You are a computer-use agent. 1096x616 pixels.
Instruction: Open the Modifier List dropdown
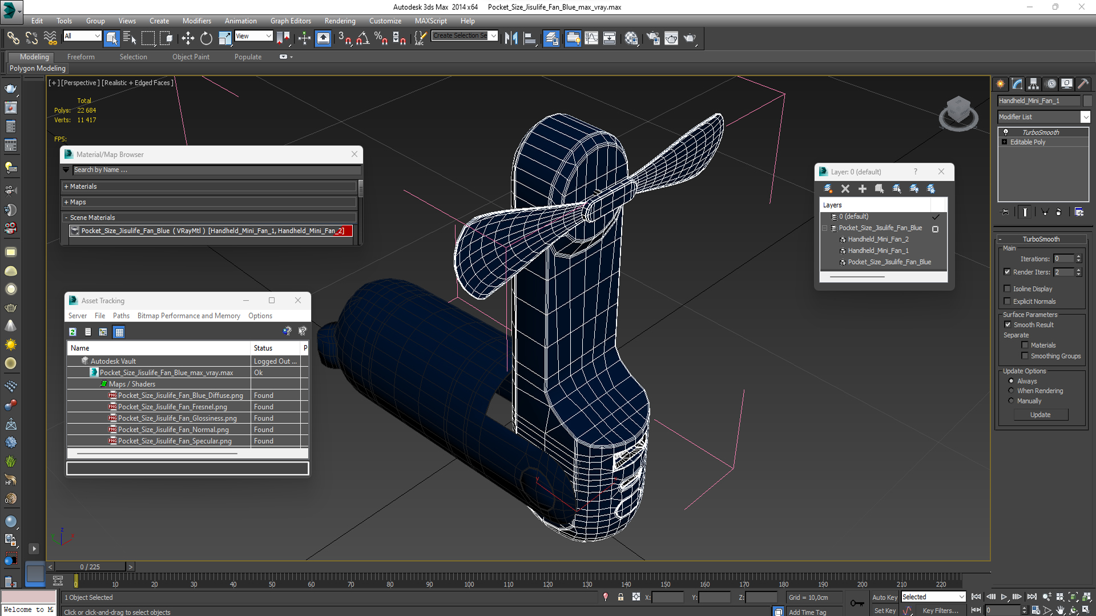coord(1085,117)
